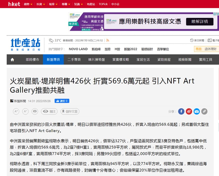The image size is (219, 176).
Task: Increase font size with A+ icon
Action: (16, 111)
